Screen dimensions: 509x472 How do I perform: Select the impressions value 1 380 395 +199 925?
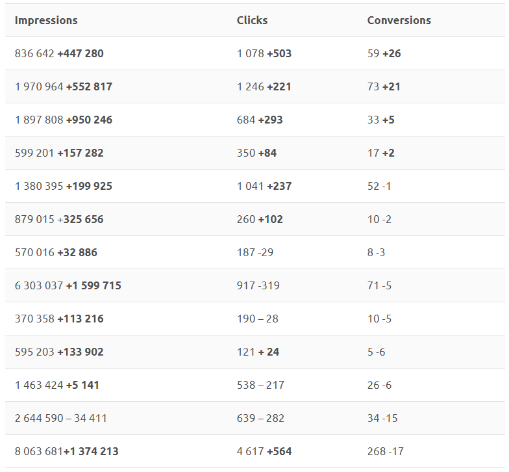pos(64,186)
